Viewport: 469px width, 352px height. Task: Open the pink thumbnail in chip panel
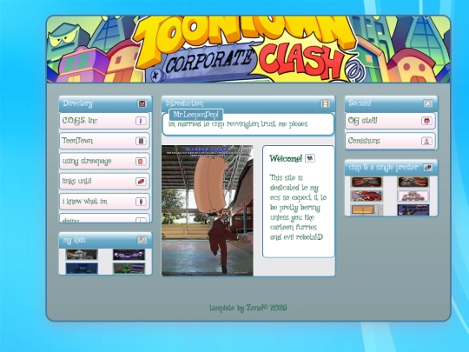click(x=413, y=196)
